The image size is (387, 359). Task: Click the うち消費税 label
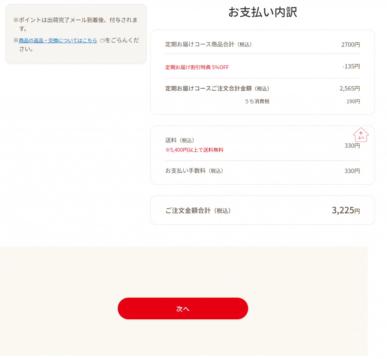click(x=257, y=101)
